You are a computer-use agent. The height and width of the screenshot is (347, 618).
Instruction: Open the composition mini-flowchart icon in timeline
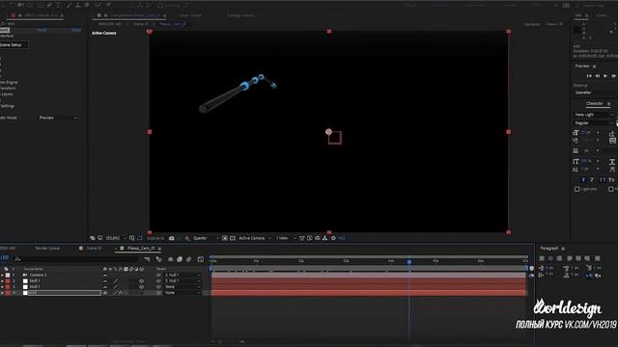(147, 259)
